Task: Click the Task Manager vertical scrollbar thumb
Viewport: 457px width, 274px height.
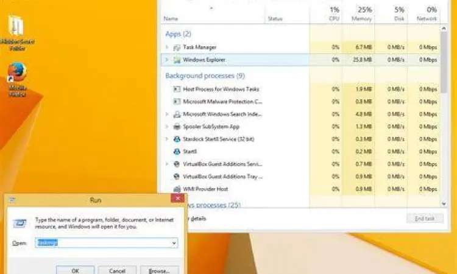Action: 444,62
